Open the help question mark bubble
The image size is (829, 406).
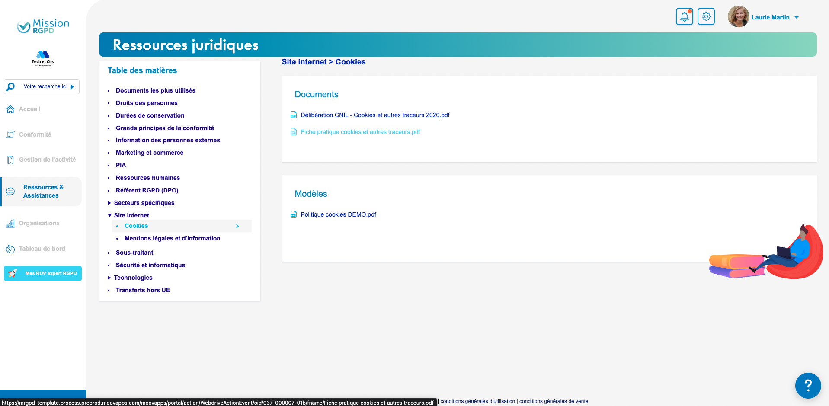808,385
